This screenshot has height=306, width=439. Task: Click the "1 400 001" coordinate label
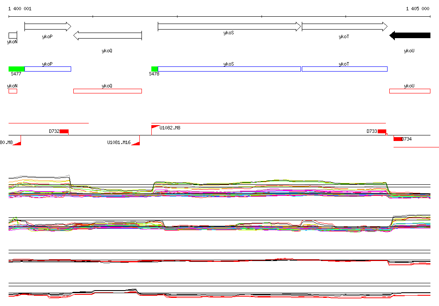point(20,9)
